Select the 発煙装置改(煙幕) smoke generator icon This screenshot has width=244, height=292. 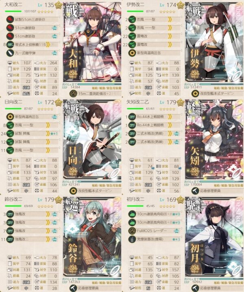132,239
